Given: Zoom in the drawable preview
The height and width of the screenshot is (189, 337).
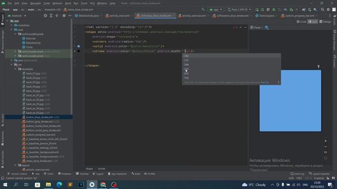Looking at the screenshot, I should (x=325, y=141).
